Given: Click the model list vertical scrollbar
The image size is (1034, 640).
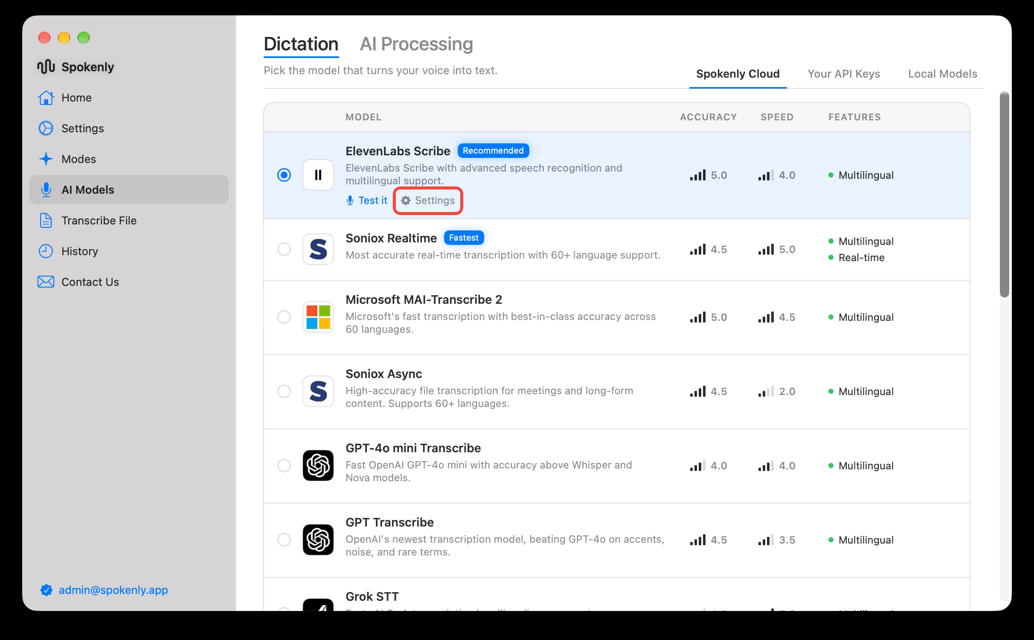Looking at the screenshot, I should pyautogui.click(x=1005, y=194).
